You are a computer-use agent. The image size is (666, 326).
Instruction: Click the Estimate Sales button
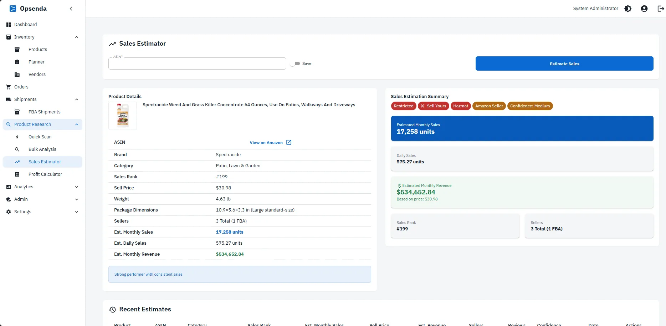coord(564,63)
